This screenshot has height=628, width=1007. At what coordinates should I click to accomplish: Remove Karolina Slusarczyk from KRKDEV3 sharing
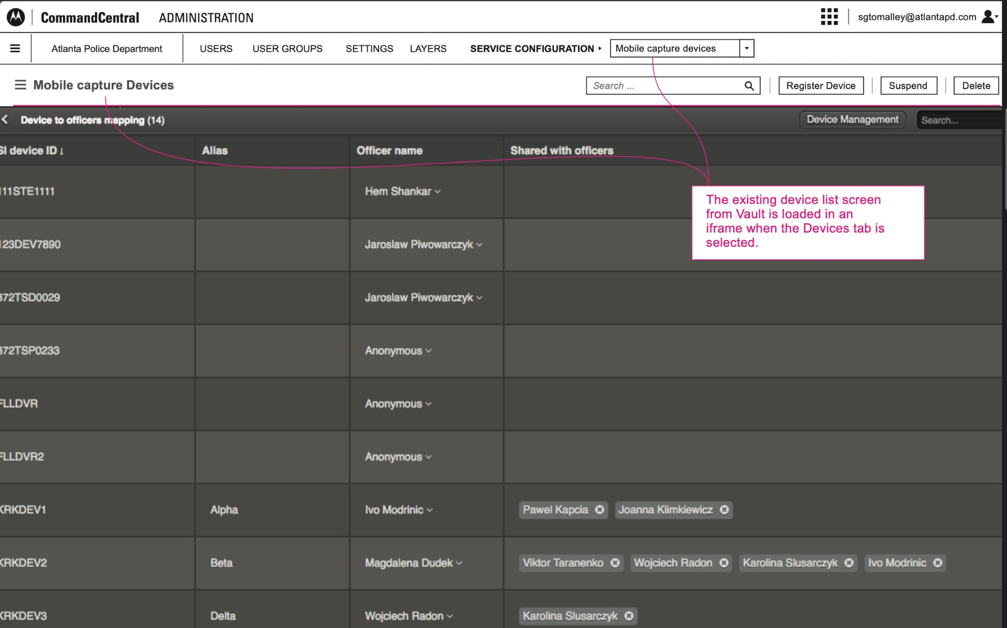tap(629, 616)
